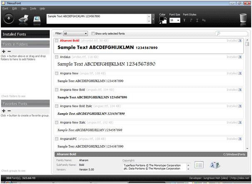This screenshot has width=252, height=184.
Task: Click copyright box scroll down arrow
Action: (188, 169)
